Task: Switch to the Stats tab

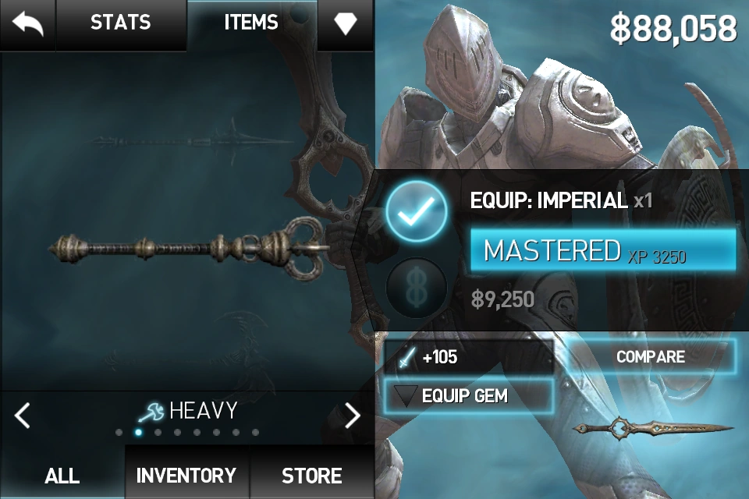Action: point(121,23)
